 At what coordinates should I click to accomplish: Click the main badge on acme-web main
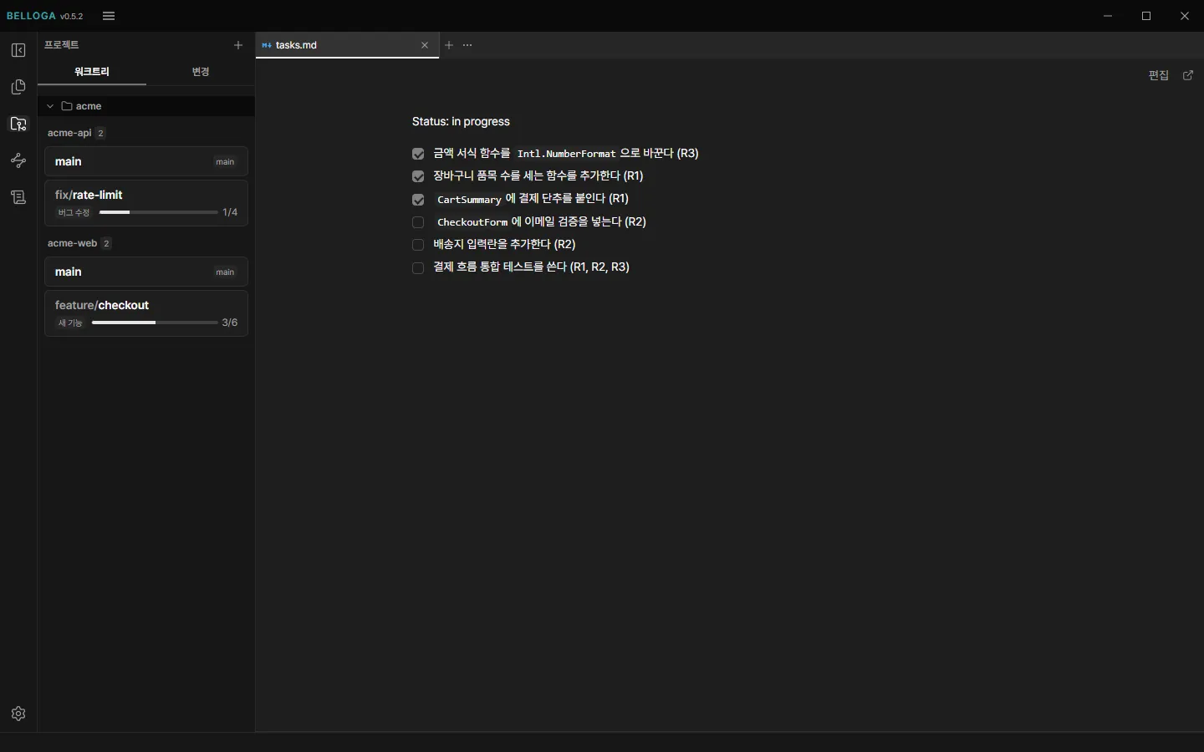tap(226, 272)
